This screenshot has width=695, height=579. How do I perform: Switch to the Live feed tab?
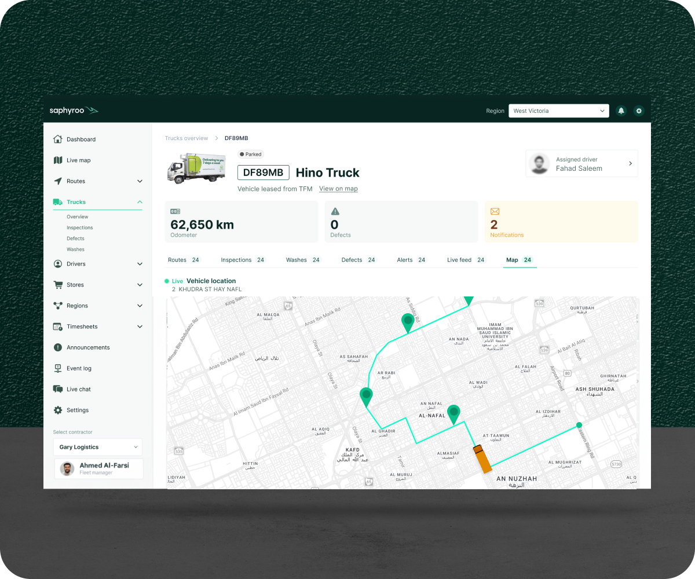tap(466, 260)
